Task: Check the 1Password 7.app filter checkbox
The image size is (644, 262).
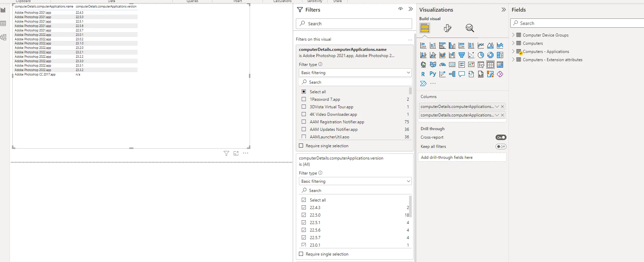Action: click(304, 99)
